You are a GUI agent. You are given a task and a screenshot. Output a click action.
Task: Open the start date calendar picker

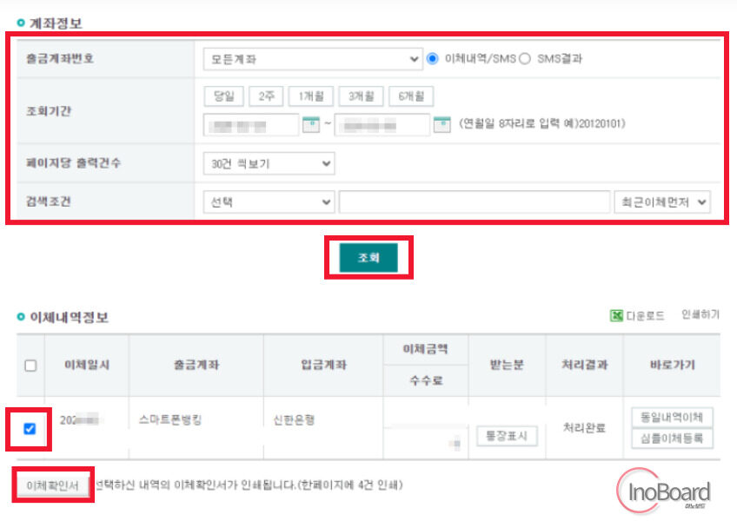[x=310, y=124]
